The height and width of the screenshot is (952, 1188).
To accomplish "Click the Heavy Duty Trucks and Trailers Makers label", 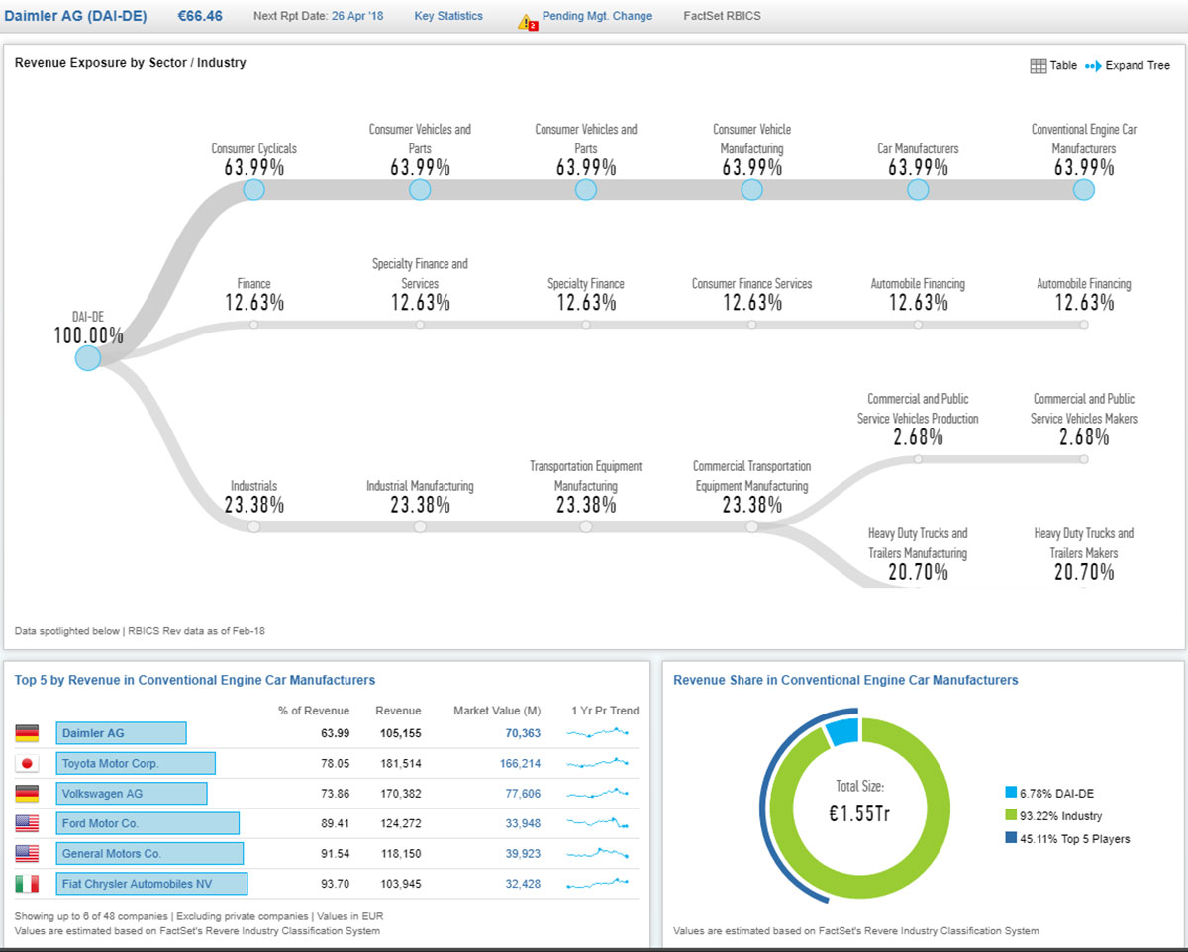I will coord(1084,543).
